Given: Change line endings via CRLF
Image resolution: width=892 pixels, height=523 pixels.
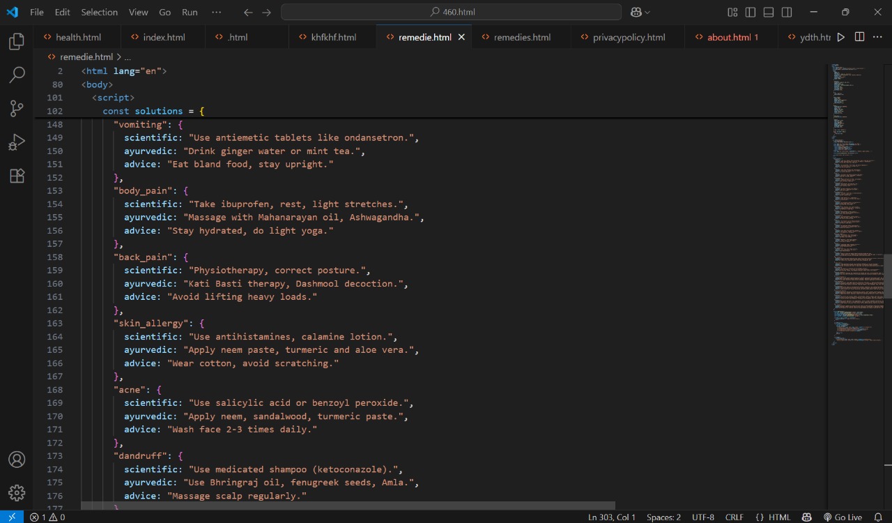Looking at the screenshot, I should [735, 517].
